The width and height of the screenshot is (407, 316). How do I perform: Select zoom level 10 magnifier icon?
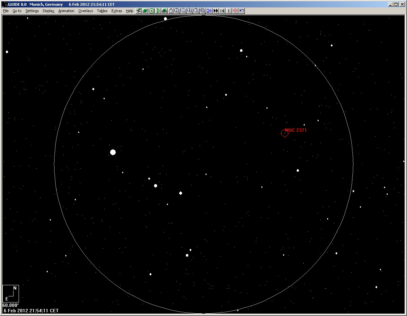pyautogui.click(x=202, y=11)
